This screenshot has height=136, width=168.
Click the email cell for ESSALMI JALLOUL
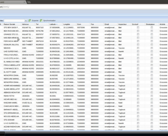(x=110, y=45)
